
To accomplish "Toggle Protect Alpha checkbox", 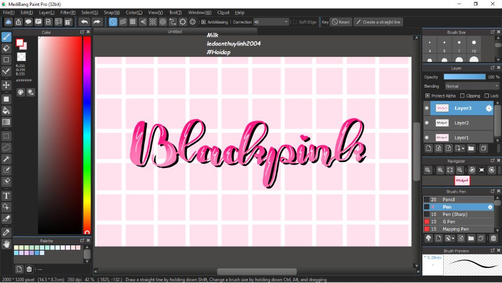I will pos(427,95).
